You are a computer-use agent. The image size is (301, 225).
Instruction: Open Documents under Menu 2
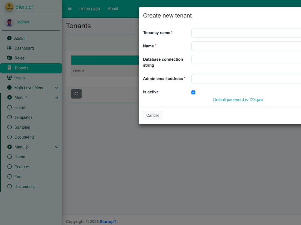[x=31, y=187]
